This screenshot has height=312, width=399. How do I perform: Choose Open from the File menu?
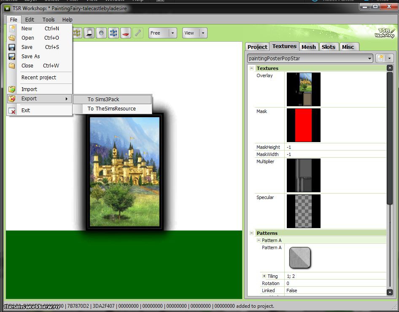click(x=28, y=38)
